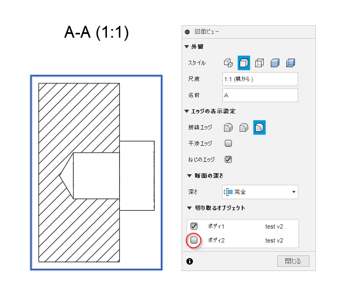
Task: Collapse the 外観 section
Action: (x=187, y=47)
